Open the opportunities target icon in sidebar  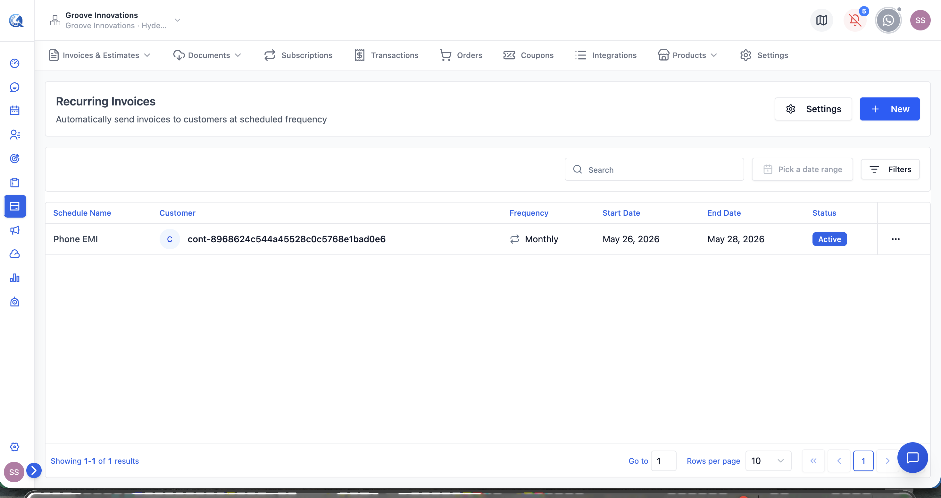point(15,158)
